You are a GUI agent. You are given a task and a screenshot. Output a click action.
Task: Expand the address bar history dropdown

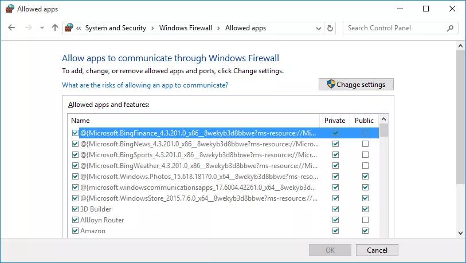pyautogui.click(x=318, y=29)
